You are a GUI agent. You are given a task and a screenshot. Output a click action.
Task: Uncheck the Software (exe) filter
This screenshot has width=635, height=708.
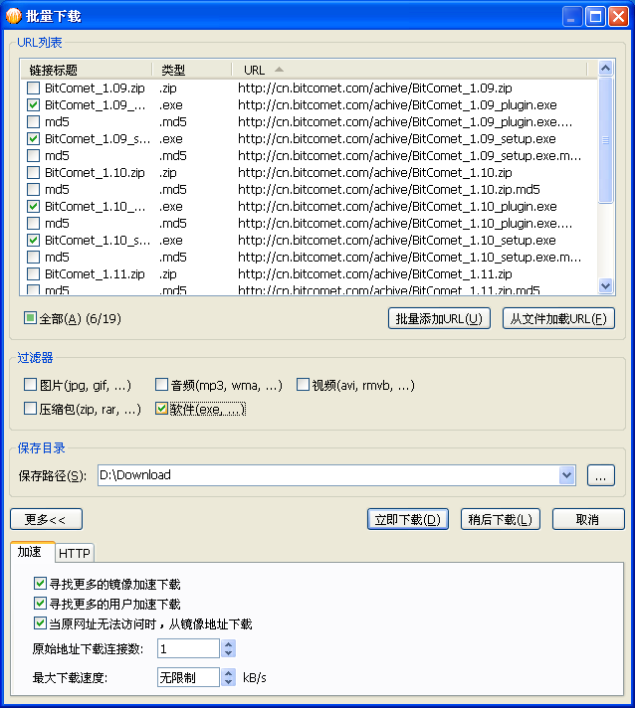pos(162,409)
